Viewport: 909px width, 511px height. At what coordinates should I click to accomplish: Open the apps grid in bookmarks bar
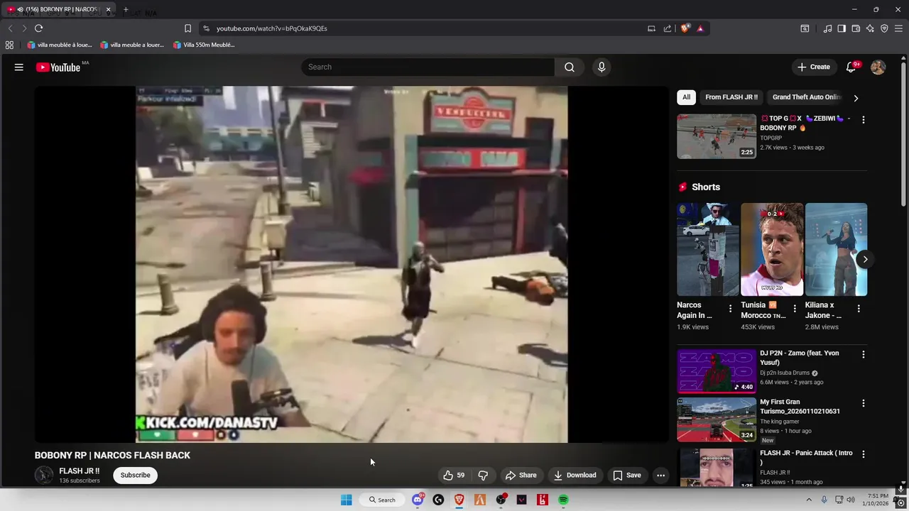[9, 45]
